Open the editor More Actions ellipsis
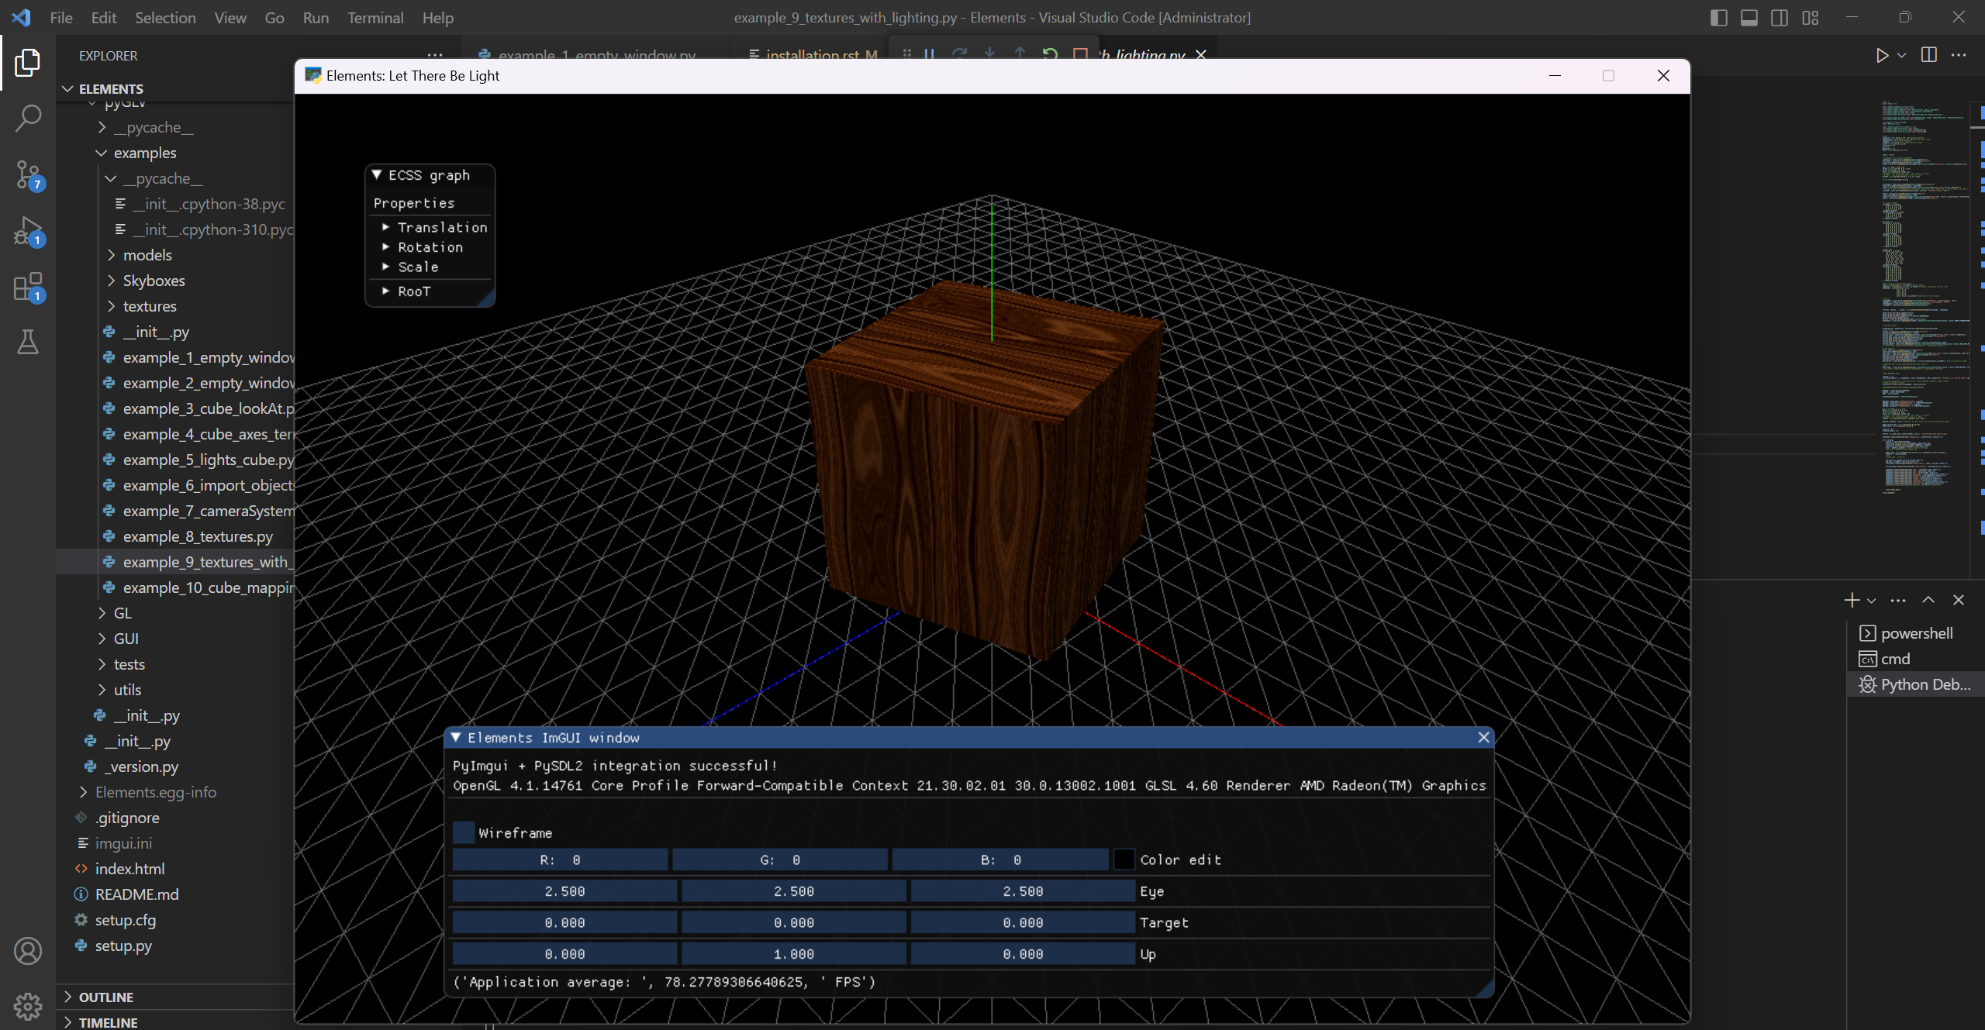 pyautogui.click(x=1959, y=55)
